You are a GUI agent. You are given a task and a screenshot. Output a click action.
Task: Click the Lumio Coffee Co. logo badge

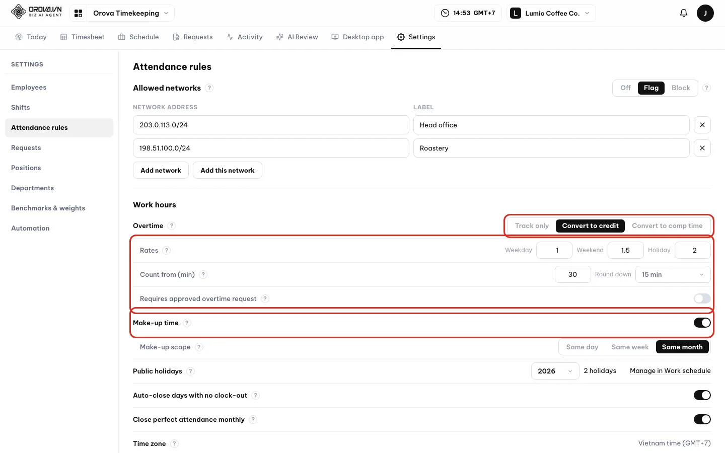point(515,13)
